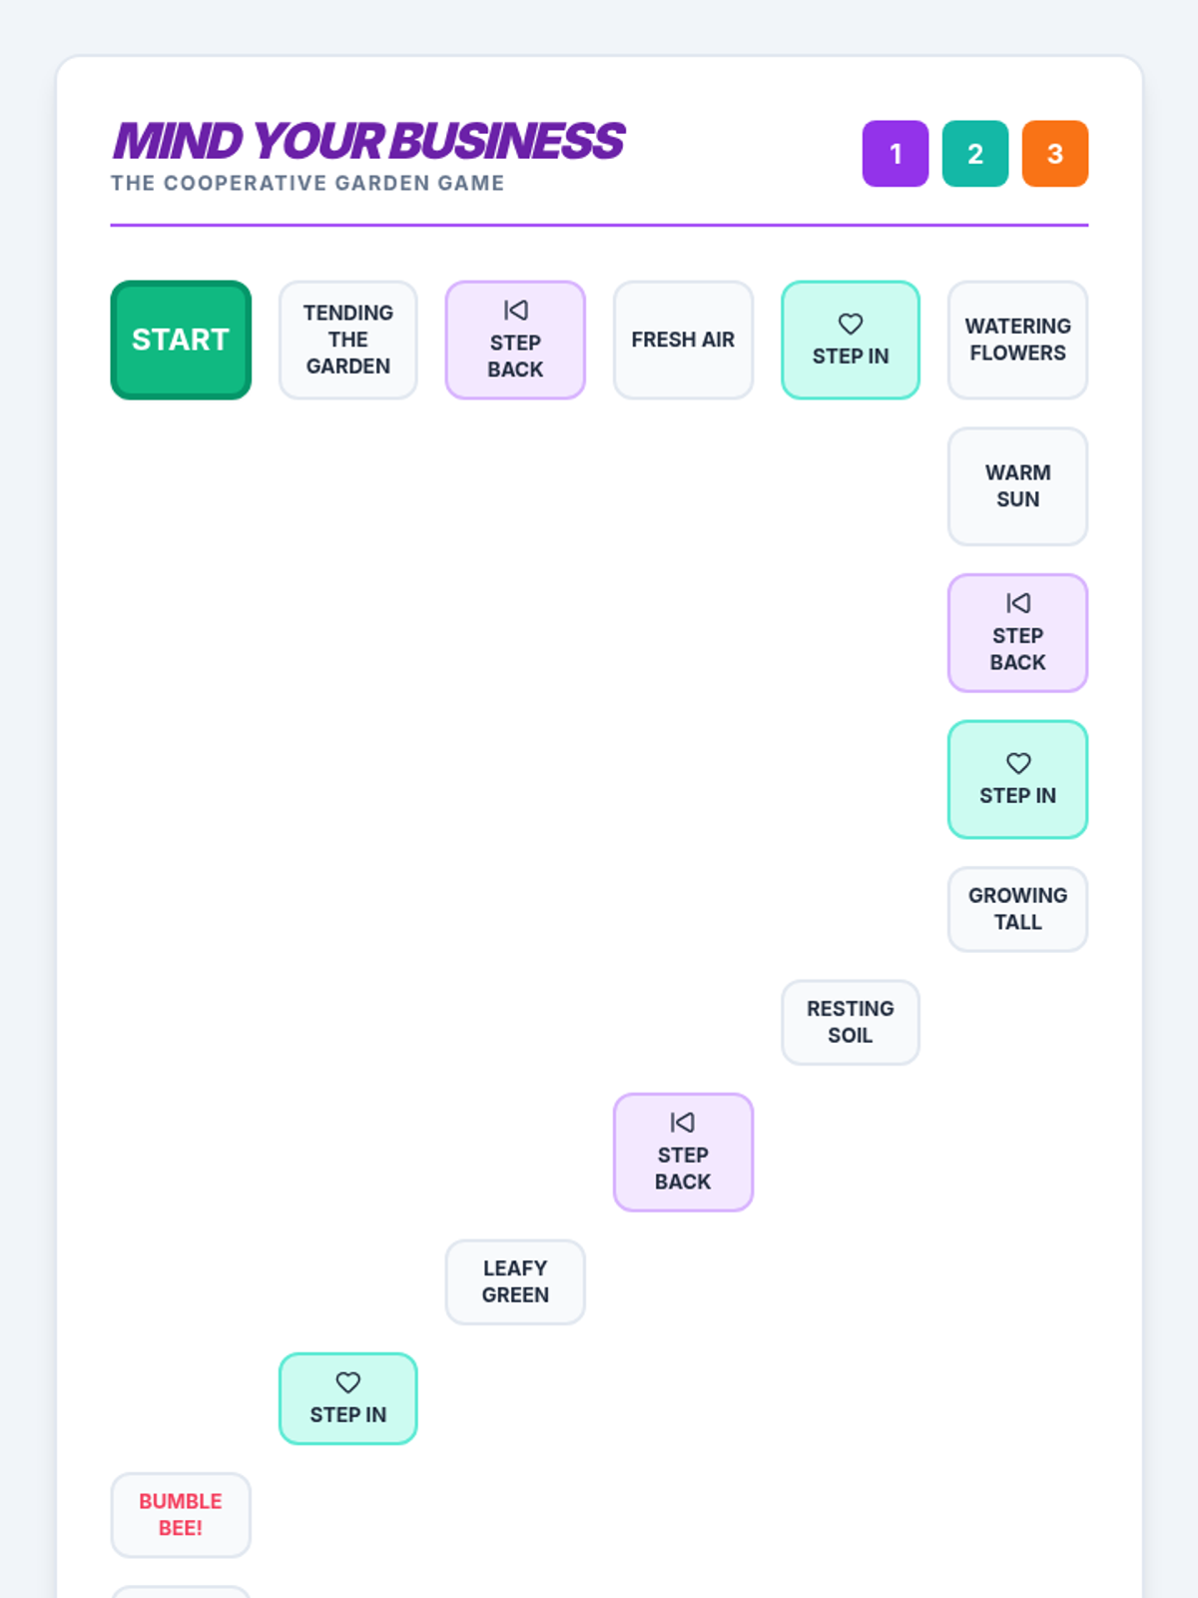Select the orange player 3 token
Viewport: 1198px width, 1598px height.
click(x=1055, y=154)
